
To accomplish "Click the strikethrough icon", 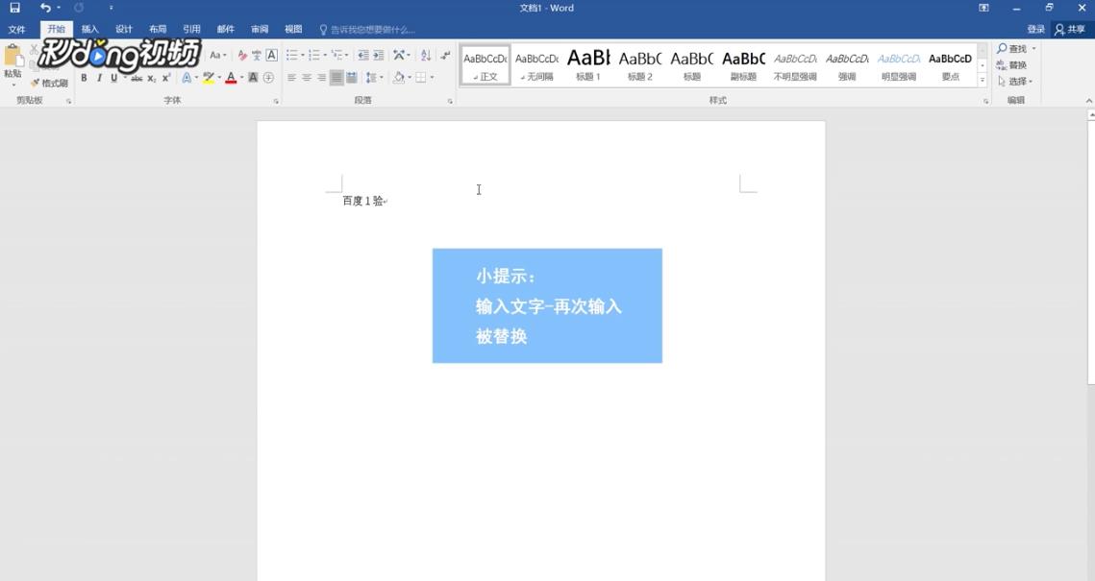I will (138, 77).
